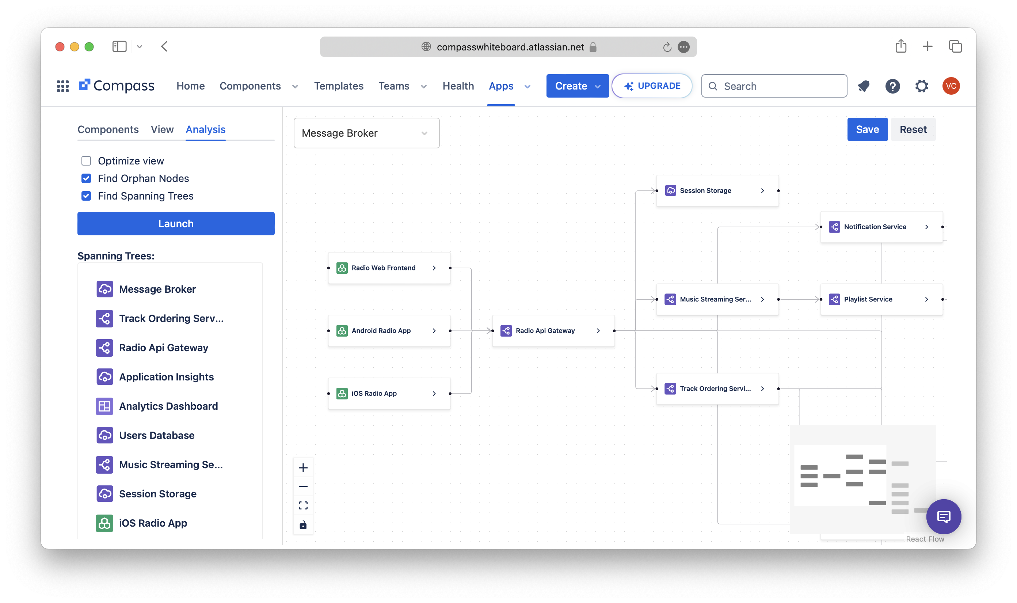This screenshot has width=1017, height=603.
Task: Click the Reset button
Action: [x=913, y=129]
